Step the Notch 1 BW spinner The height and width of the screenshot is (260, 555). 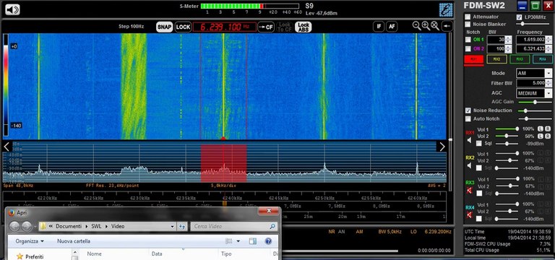click(x=509, y=40)
